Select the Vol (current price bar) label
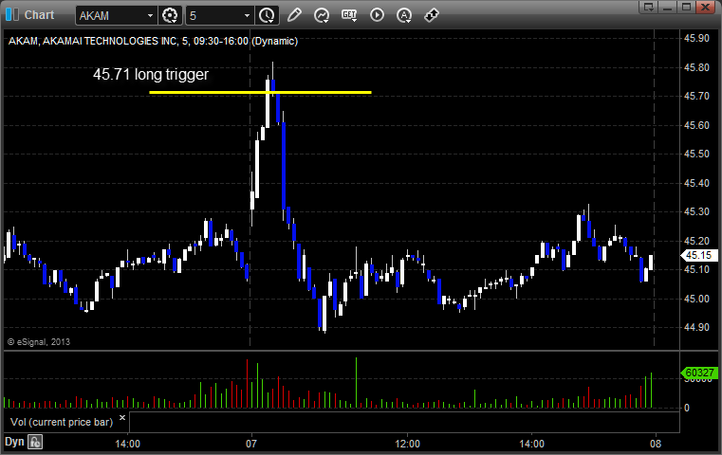The height and width of the screenshot is (455, 722). point(62,422)
